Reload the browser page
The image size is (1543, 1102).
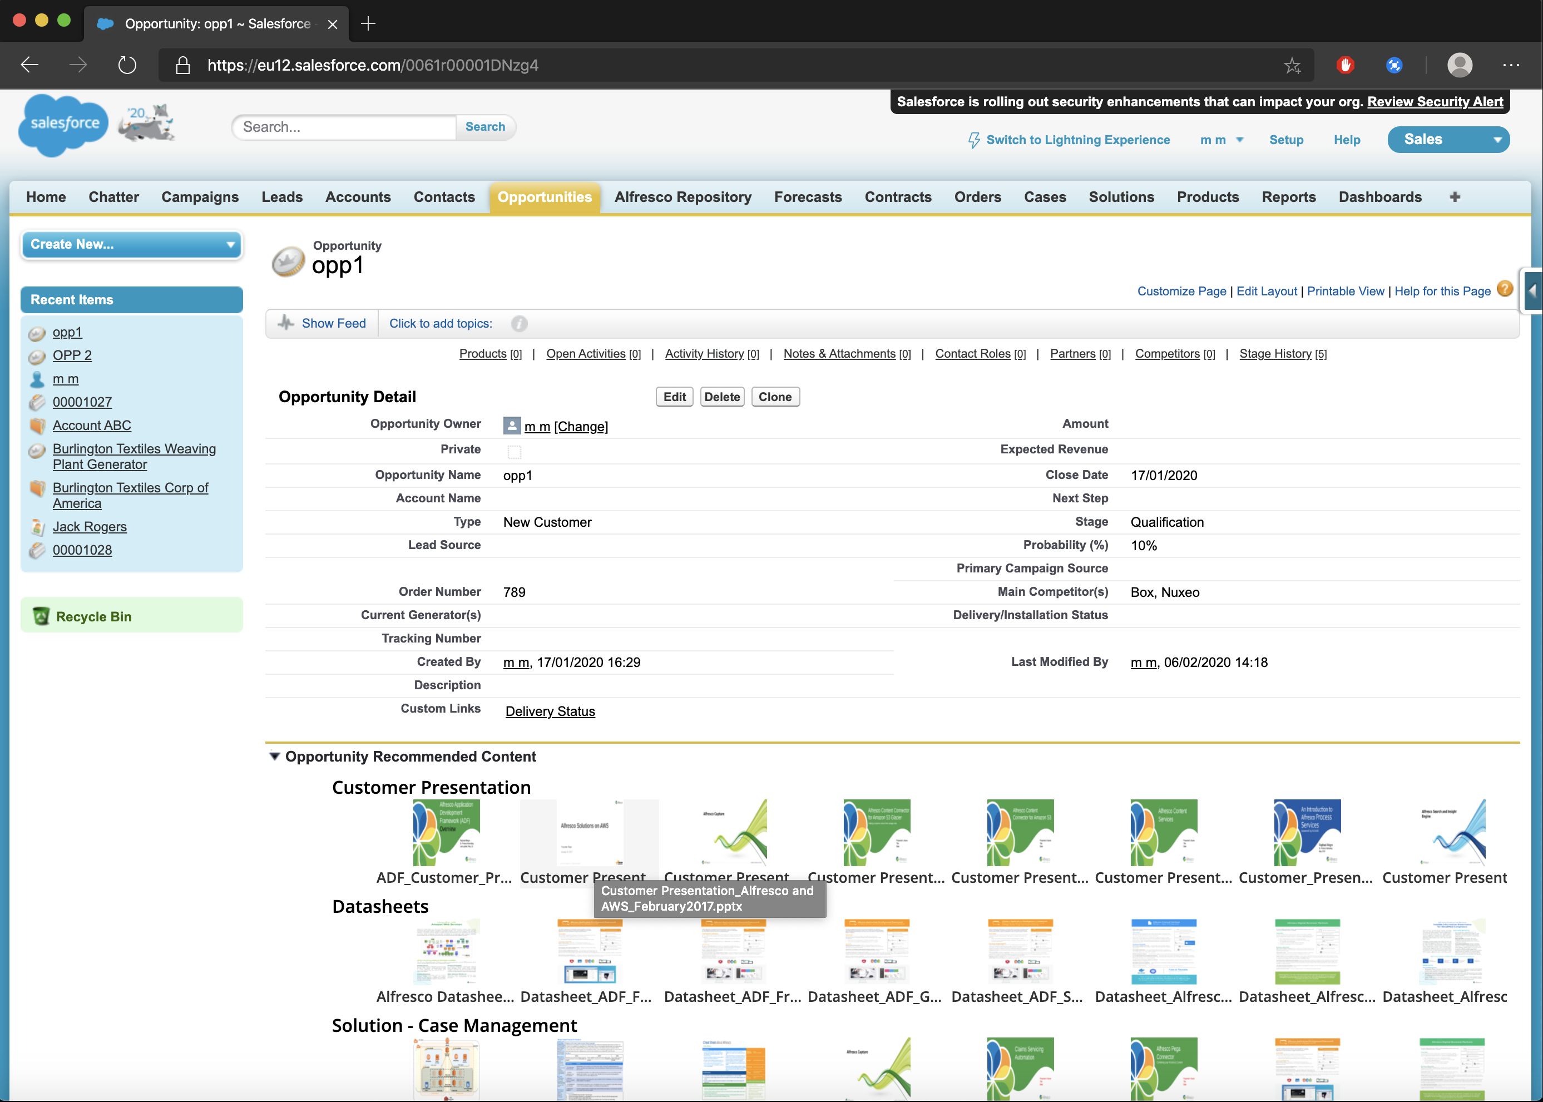pos(127,65)
